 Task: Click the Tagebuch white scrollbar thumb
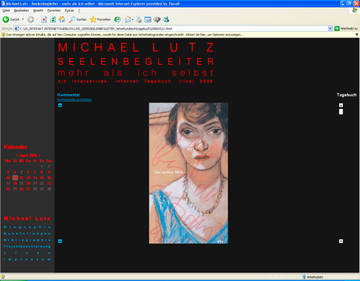click(x=341, y=111)
